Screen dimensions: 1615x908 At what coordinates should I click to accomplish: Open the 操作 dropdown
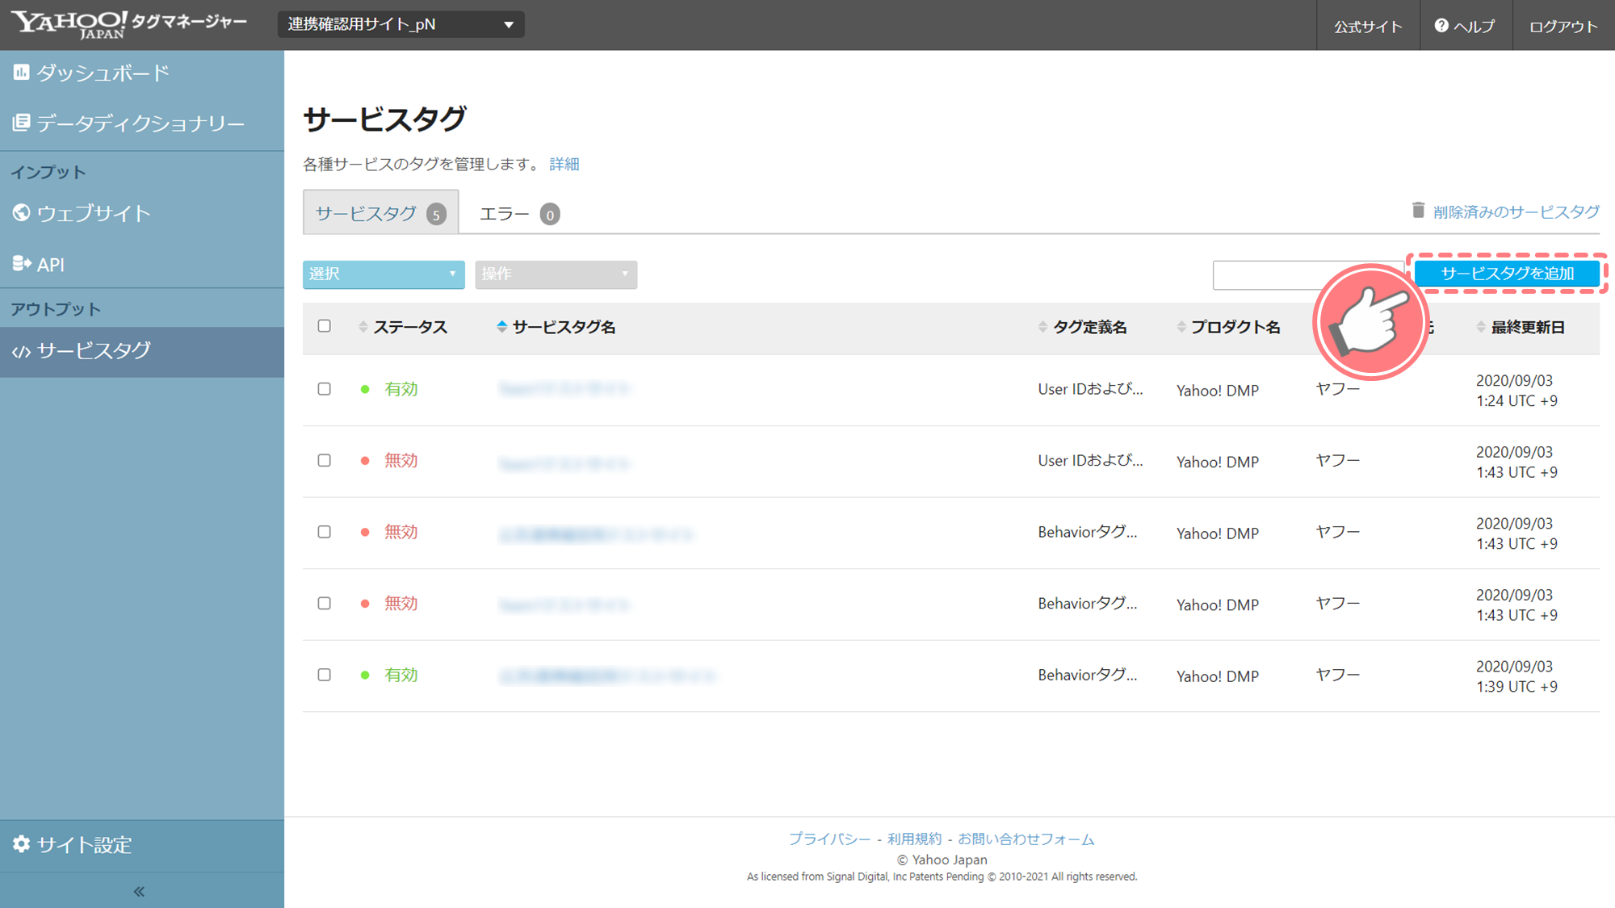pos(556,274)
